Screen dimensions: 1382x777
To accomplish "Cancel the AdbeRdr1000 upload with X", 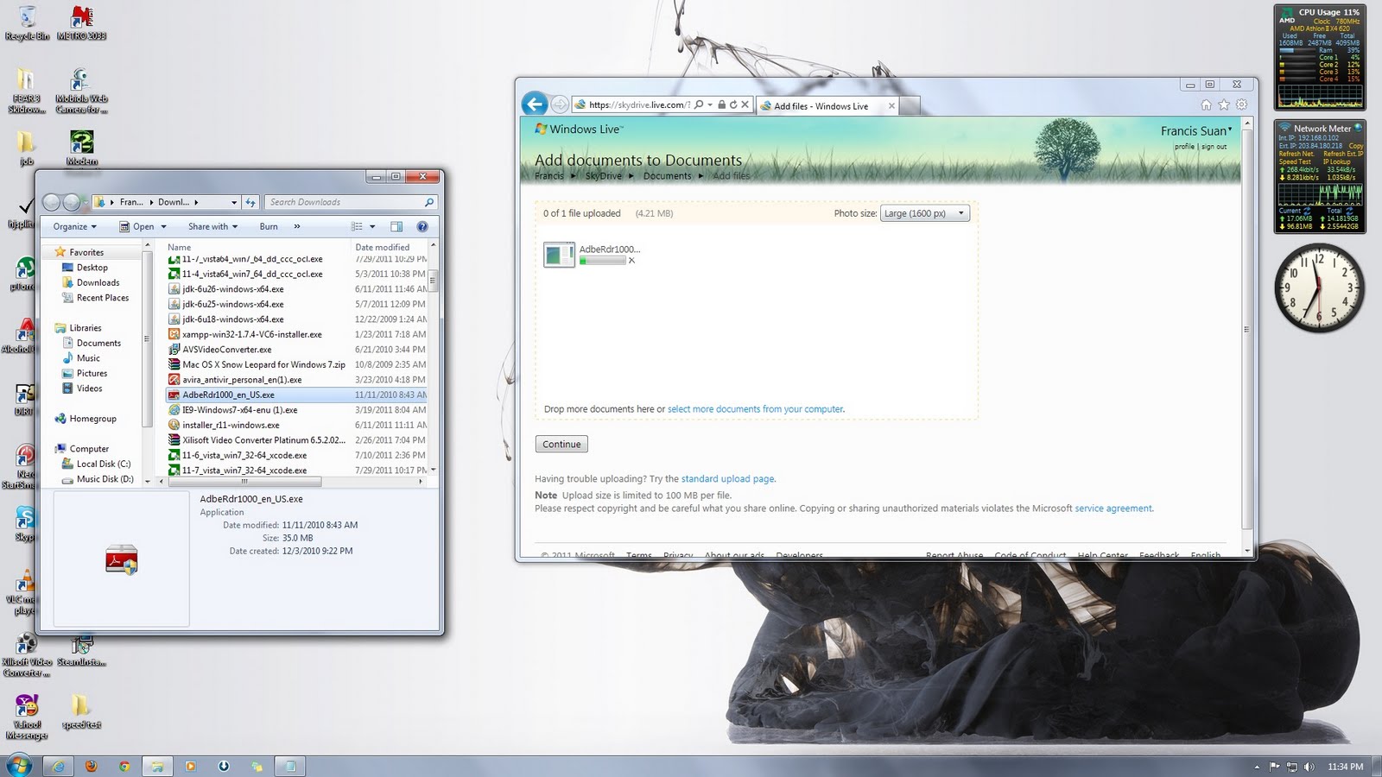I will coord(631,260).
